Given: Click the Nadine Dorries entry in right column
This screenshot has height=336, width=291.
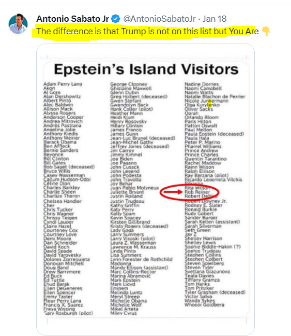Looking at the screenshot, I should point(202,84).
